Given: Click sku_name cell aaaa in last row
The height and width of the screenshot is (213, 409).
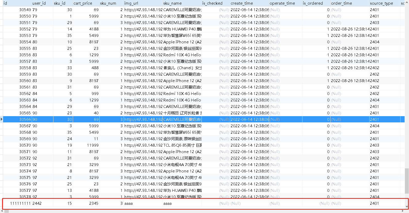Looking at the screenshot, I should 182,203.
